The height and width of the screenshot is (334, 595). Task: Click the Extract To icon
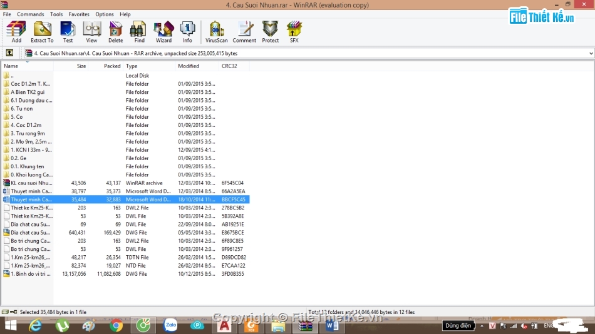click(x=42, y=32)
